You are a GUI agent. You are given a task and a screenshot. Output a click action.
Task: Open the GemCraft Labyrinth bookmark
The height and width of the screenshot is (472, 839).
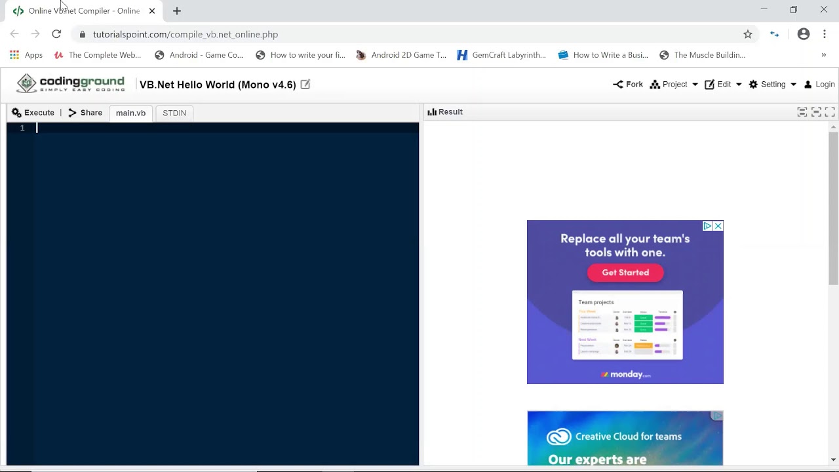pos(501,55)
